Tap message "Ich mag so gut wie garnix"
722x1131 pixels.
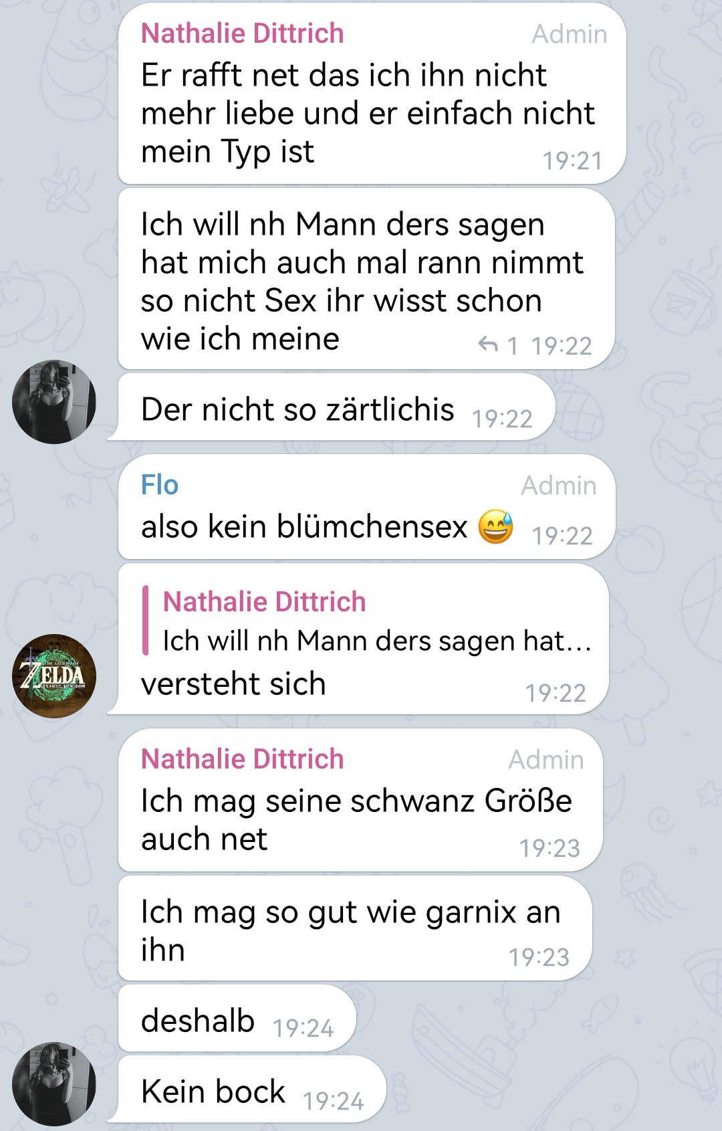pyautogui.click(x=355, y=928)
